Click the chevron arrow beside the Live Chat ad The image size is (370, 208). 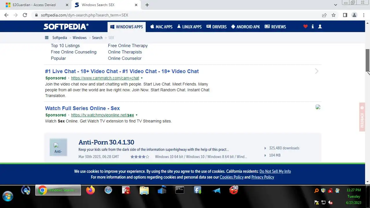317,71
